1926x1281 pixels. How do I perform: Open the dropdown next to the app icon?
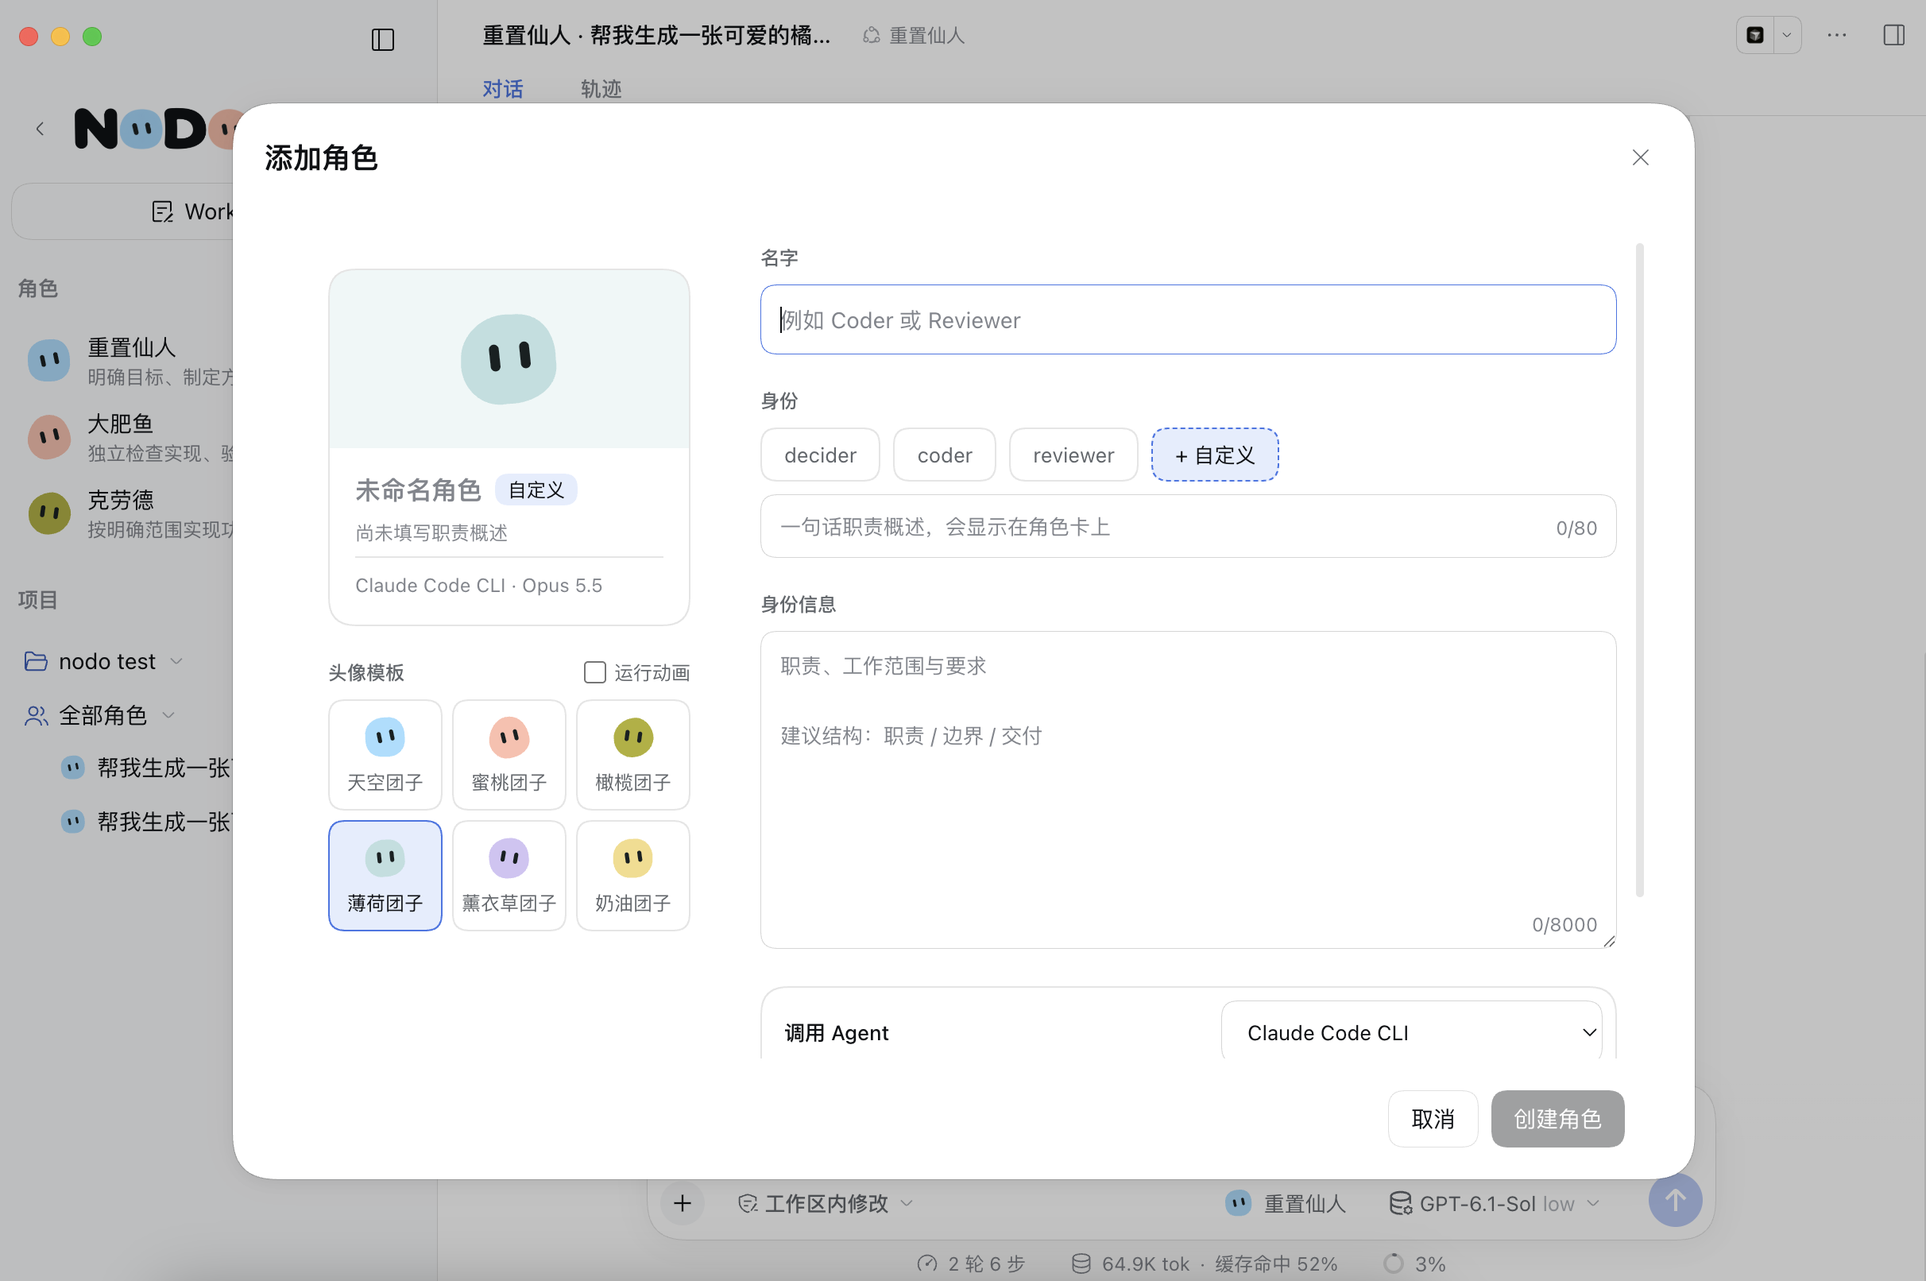click(1786, 35)
